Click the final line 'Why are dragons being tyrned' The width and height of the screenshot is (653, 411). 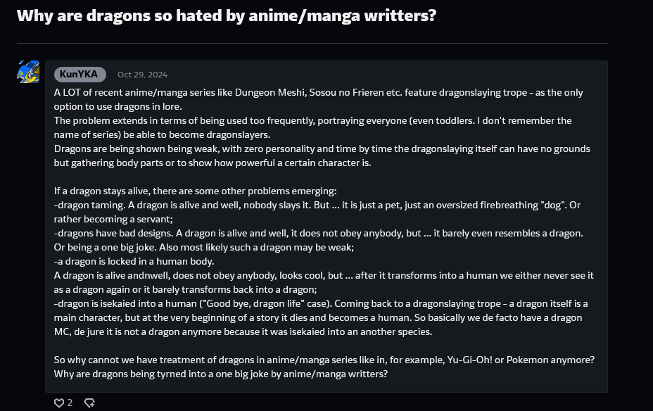pyautogui.click(x=221, y=374)
